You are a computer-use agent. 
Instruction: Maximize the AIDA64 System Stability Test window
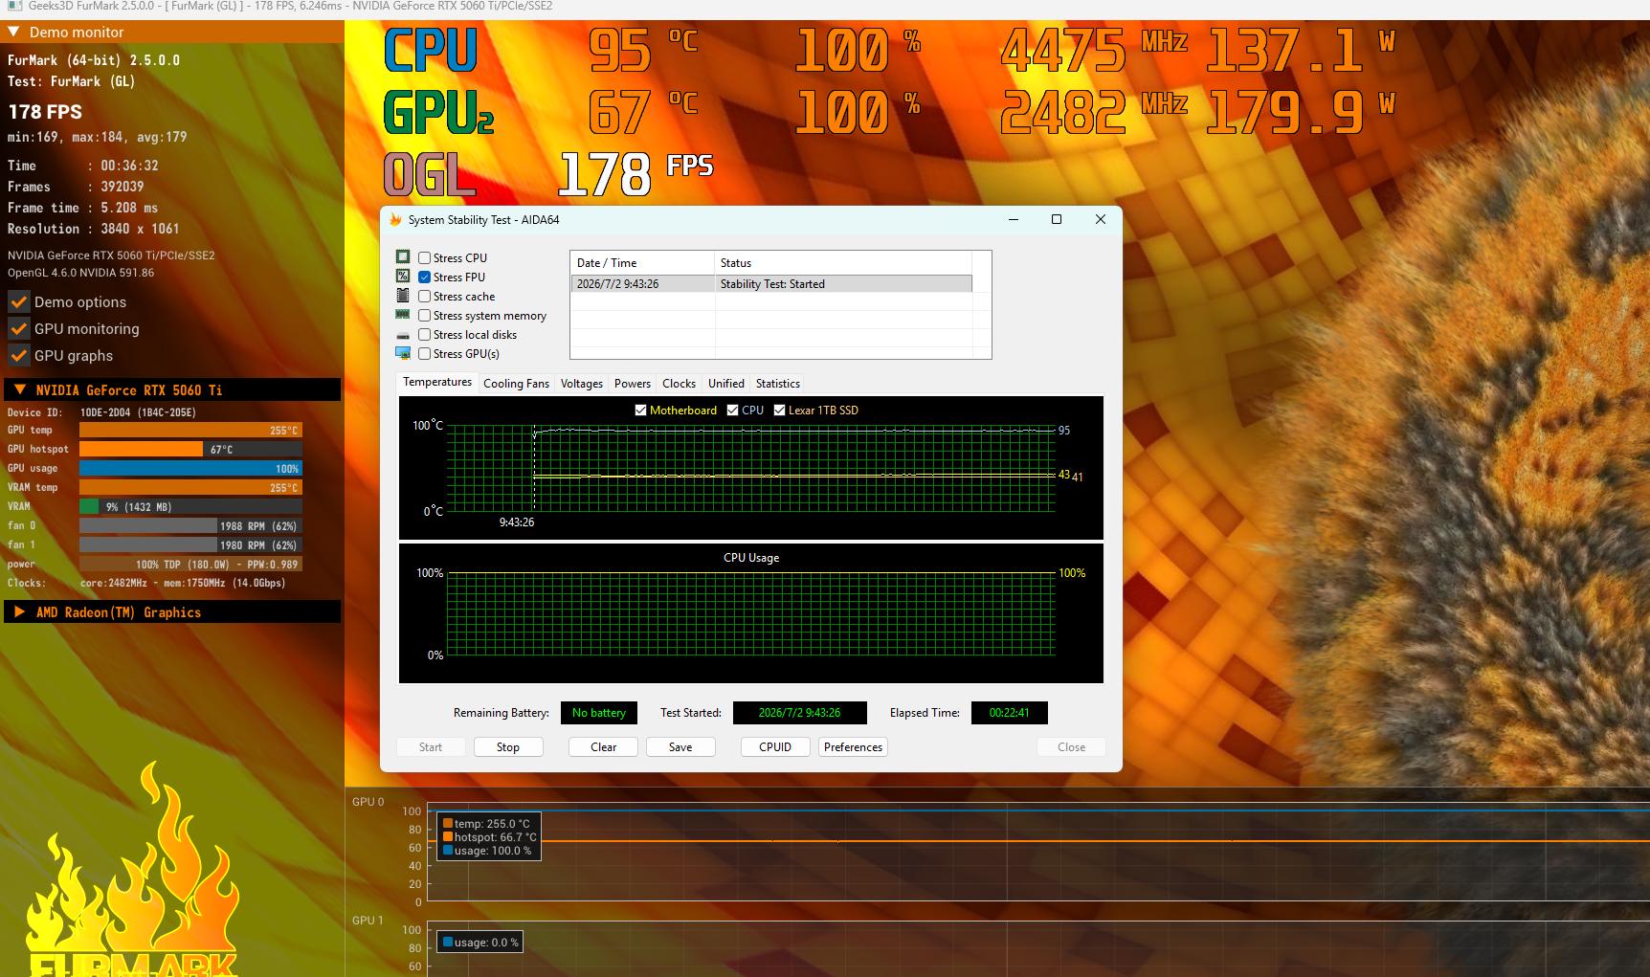coord(1057,219)
